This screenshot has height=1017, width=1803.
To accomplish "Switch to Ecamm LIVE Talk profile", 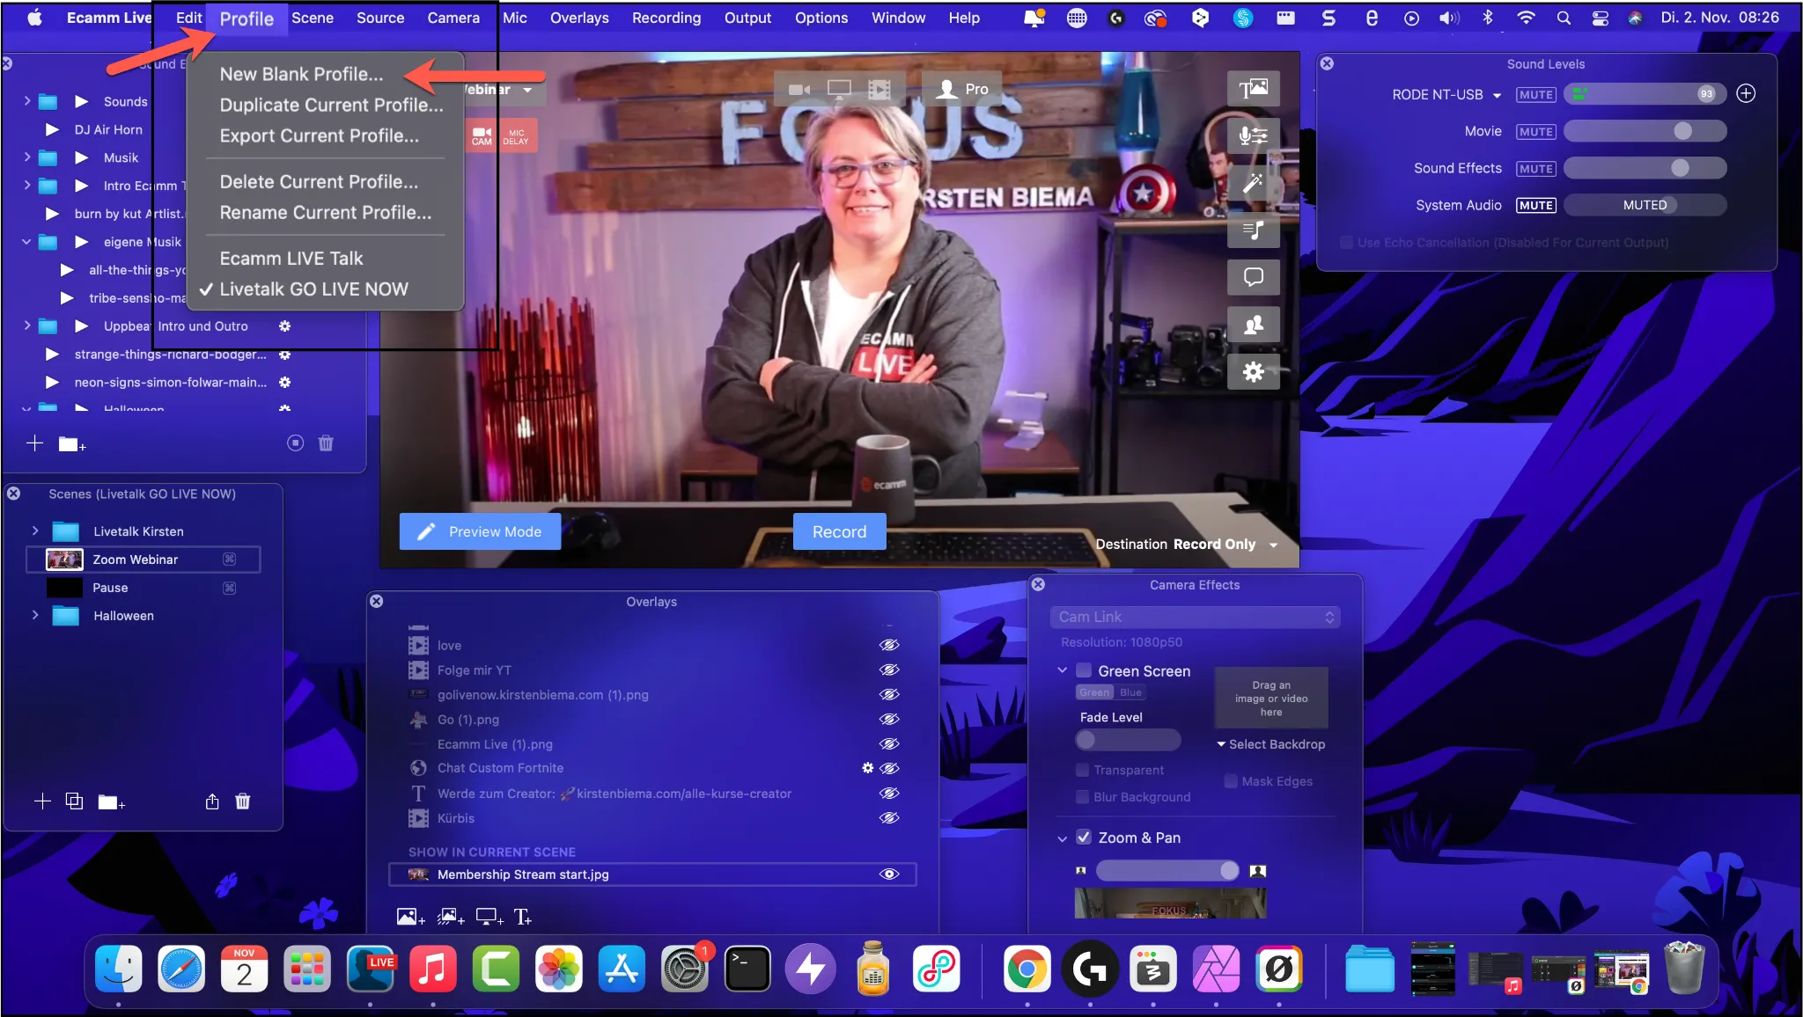I will tap(291, 258).
